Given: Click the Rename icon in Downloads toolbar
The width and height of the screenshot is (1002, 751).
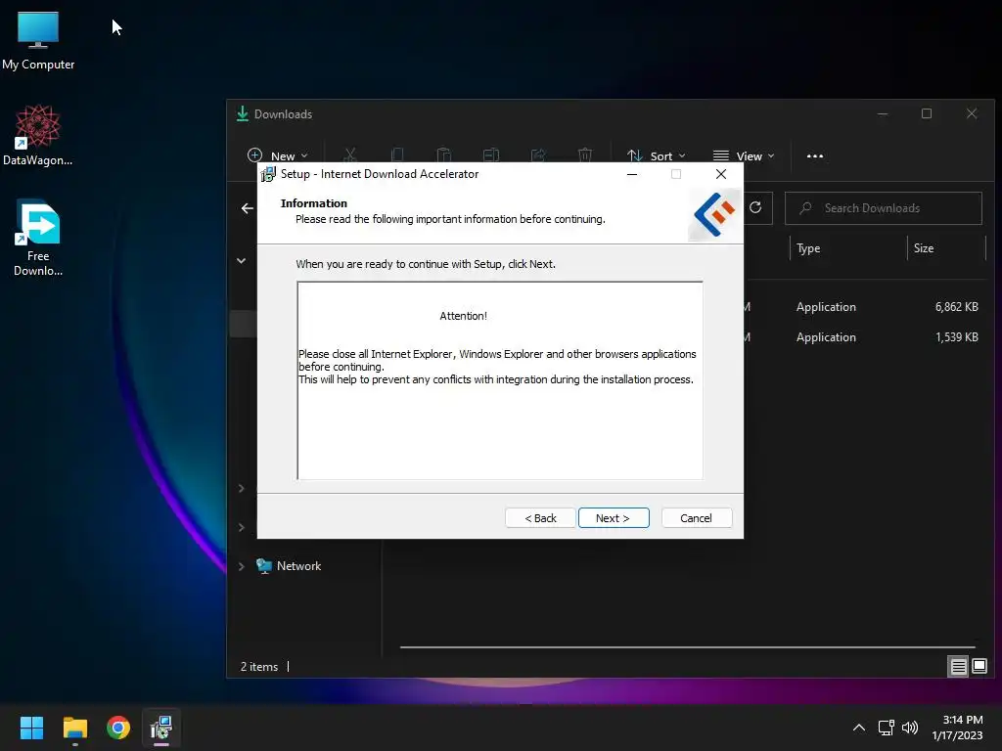Looking at the screenshot, I should point(491,155).
